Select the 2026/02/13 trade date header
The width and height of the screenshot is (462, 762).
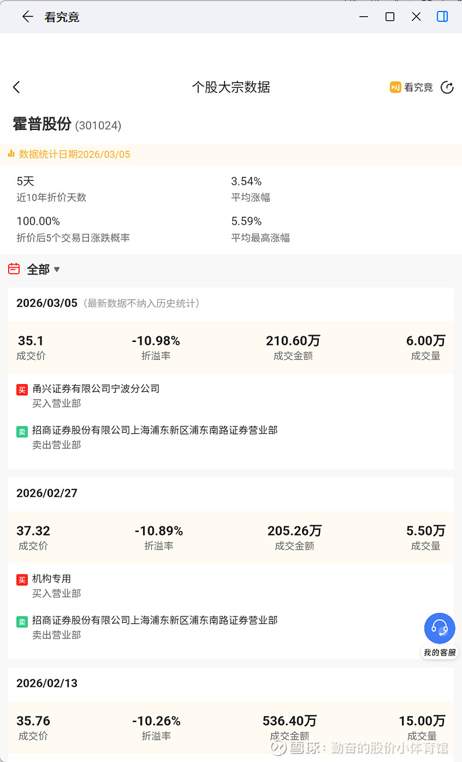47,683
